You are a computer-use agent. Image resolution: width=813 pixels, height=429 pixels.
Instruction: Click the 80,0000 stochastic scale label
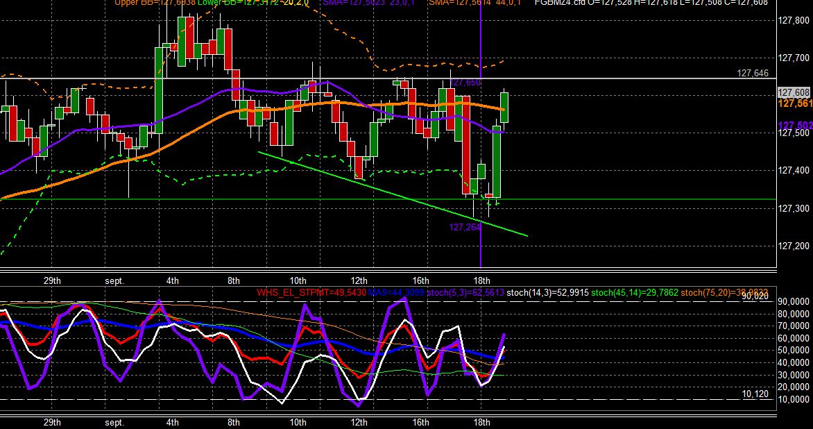(794, 314)
